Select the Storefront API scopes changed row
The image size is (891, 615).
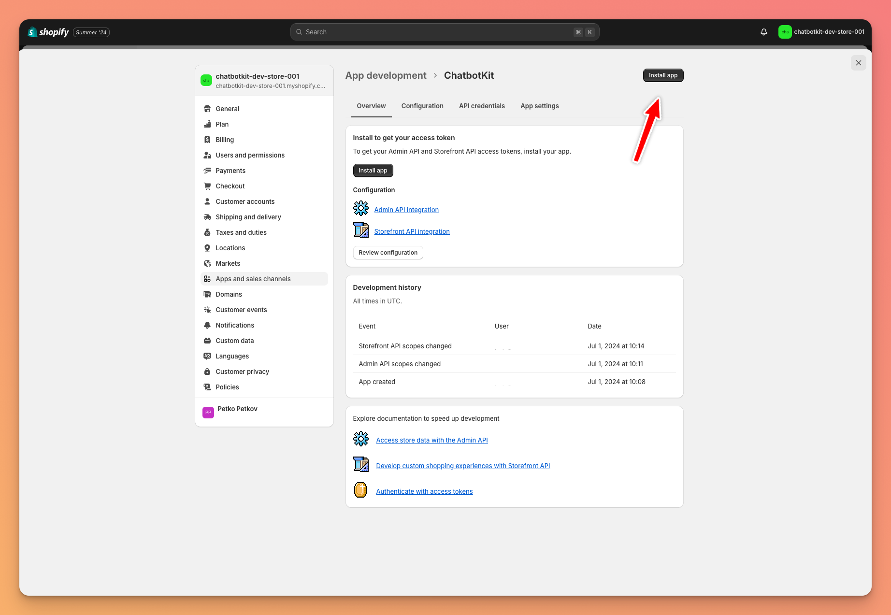[514, 346]
